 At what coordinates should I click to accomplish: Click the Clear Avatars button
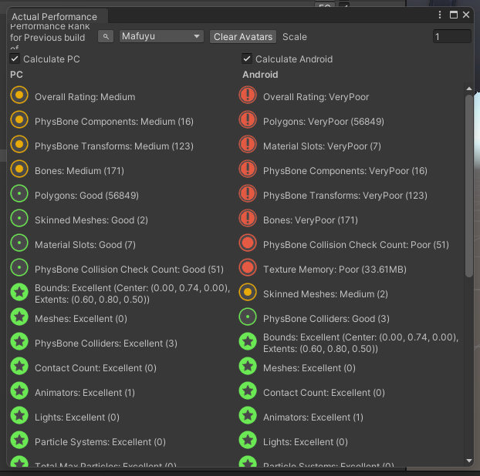[243, 37]
